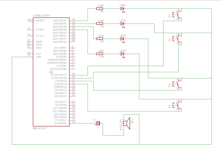Click the (SCL)PC0 pin label
This screenshot has height=148, width=222.
pos(60,96)
